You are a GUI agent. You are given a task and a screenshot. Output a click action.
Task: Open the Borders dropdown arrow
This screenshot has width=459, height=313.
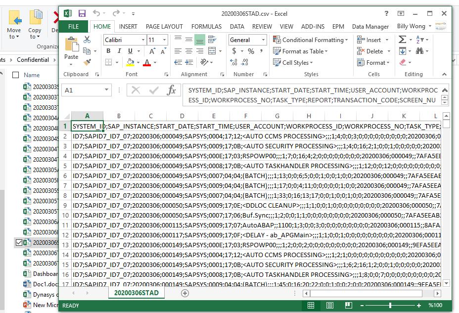[x=117, y=62]
